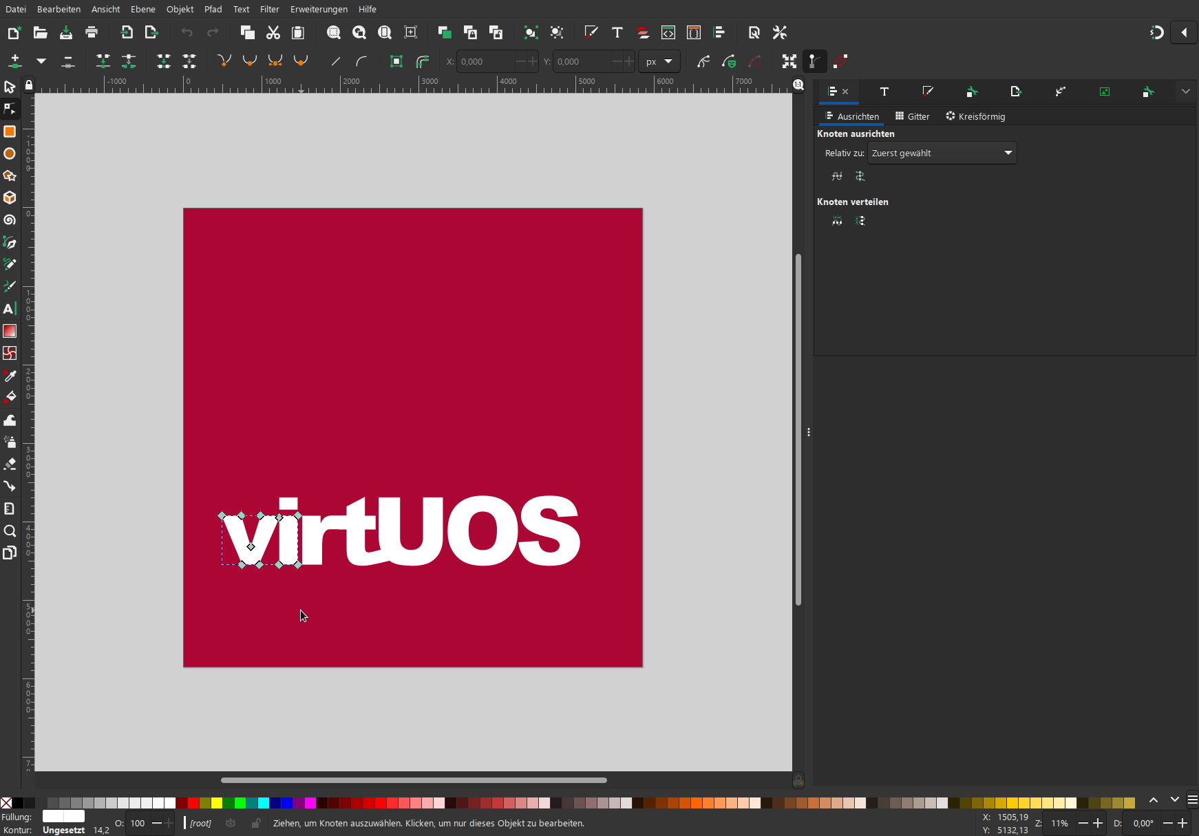Paste from clipboard
1199x836 pixels.
coord(298,32)
